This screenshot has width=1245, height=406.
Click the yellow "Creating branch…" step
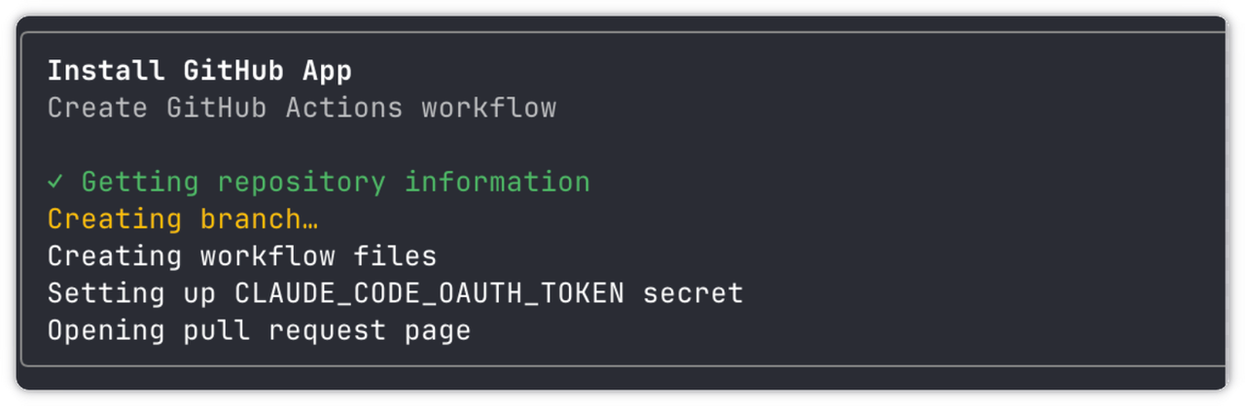click(183, 220)
